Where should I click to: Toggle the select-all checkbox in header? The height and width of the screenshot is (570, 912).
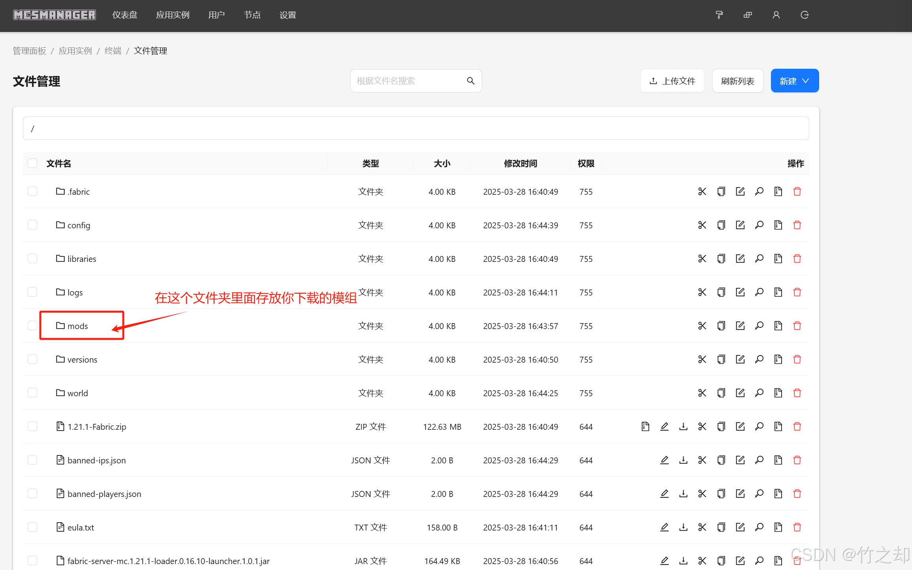(x=32, y=164)
